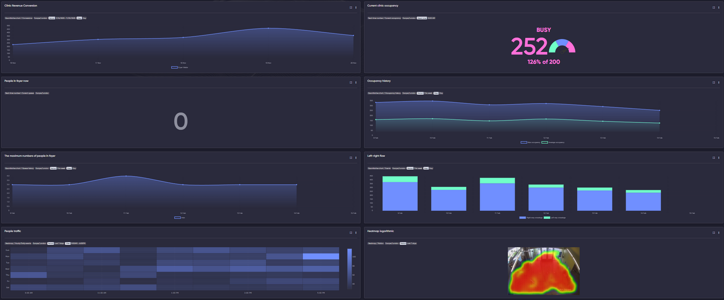Open Occupancy history kebab menu
Image resolution: width=724 pixels, height=300 pixels.
(719, 83)
